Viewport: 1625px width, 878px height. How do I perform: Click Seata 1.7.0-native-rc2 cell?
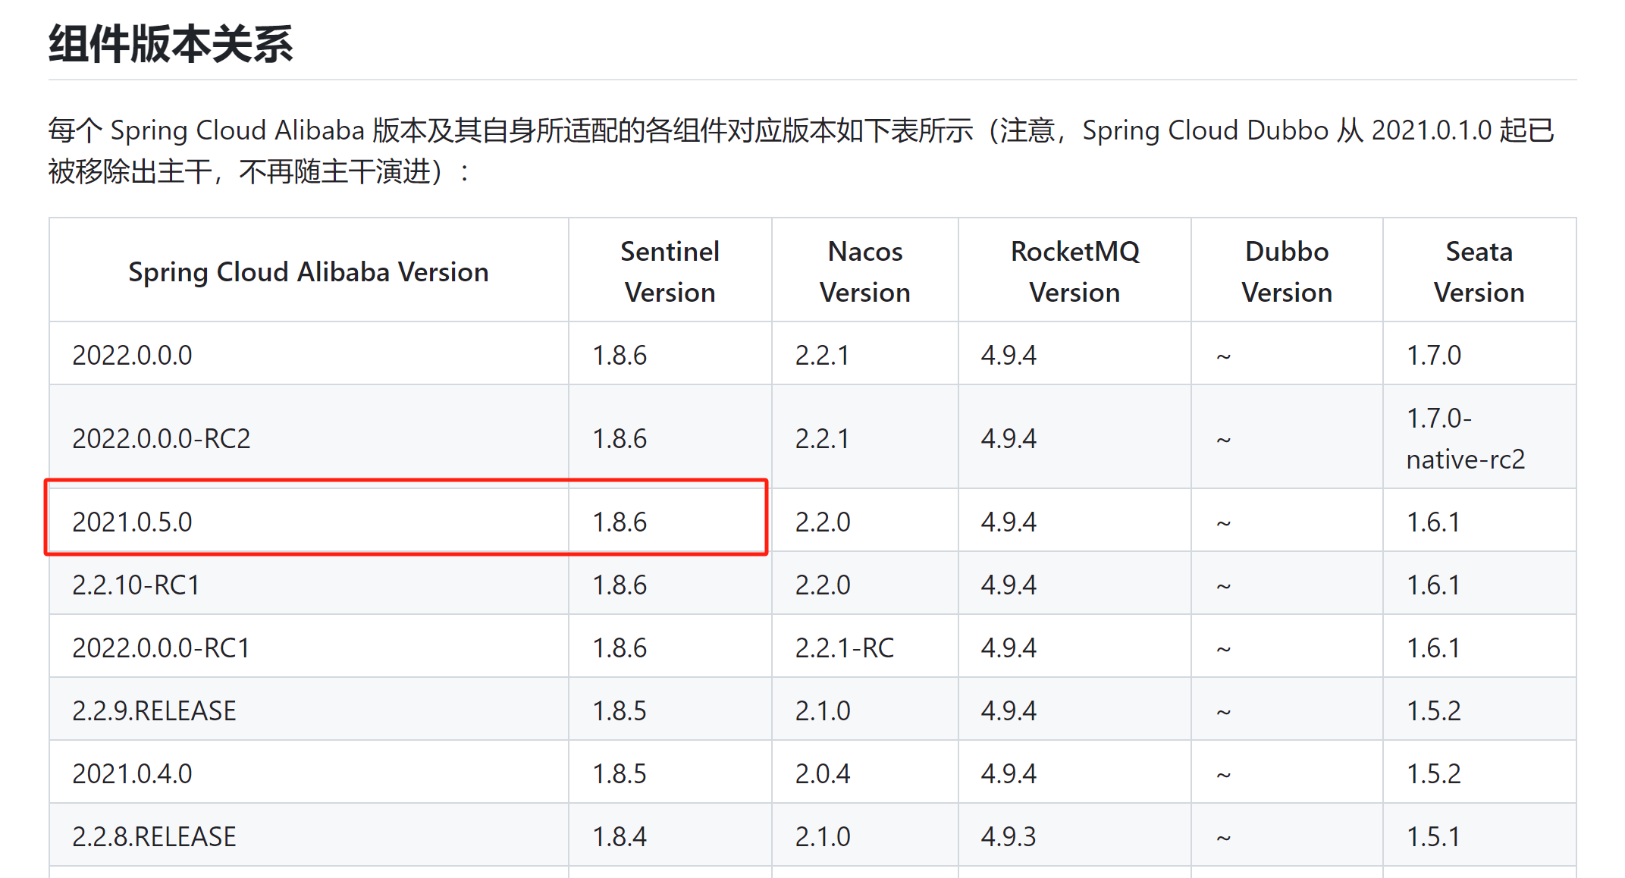1479,437
